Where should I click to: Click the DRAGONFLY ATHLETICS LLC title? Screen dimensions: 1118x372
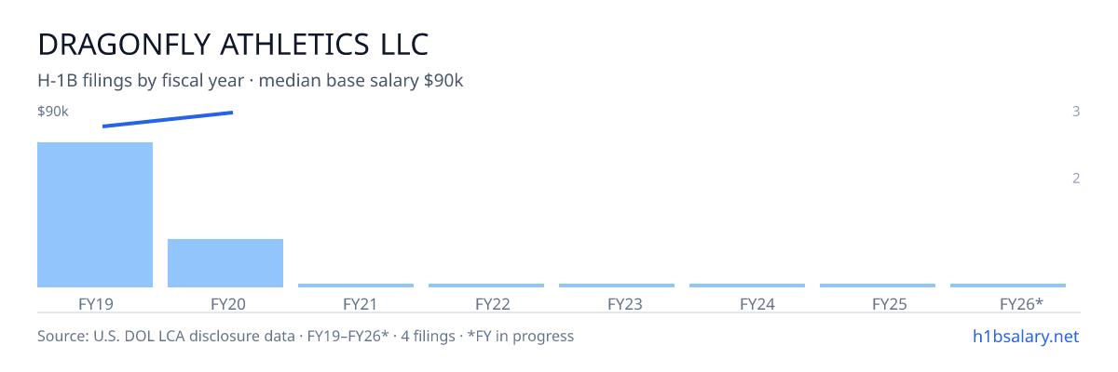233,44
